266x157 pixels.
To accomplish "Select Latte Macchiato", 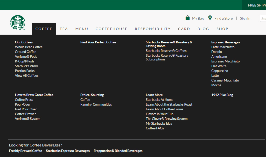I will (223, 47).
